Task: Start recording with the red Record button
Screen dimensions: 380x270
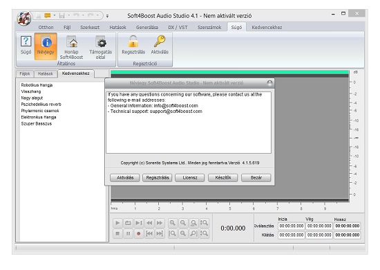Action: pyautogui.click(x=139, y=233)
